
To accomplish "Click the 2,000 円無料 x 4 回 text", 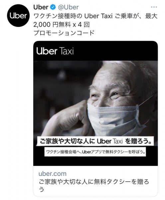I will 62,25.
